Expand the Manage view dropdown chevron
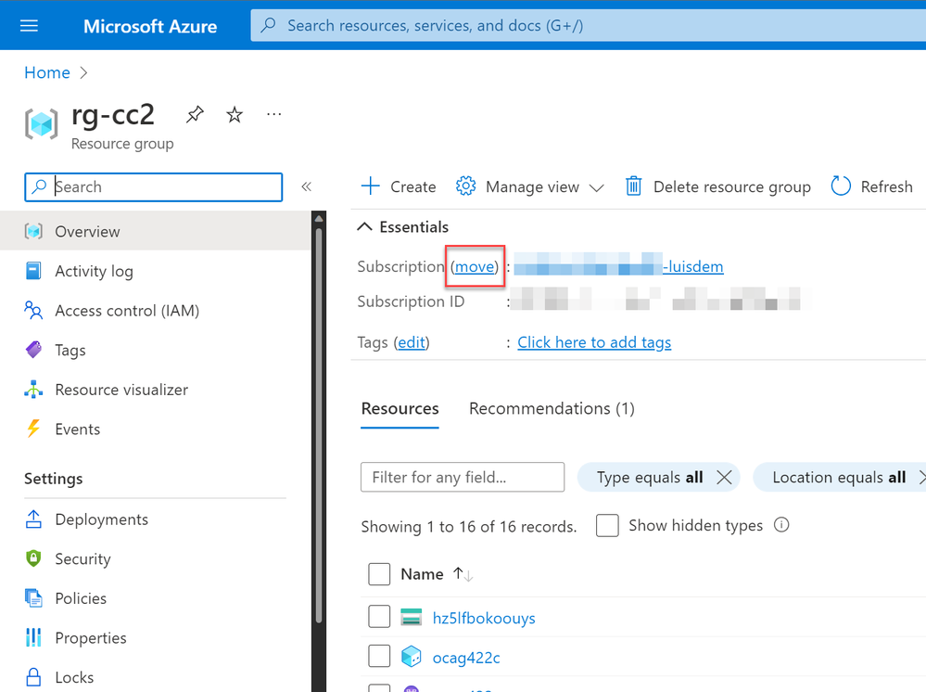Image resolution: width=926 pixels, height=692 pixels. [x=596, y=188]
